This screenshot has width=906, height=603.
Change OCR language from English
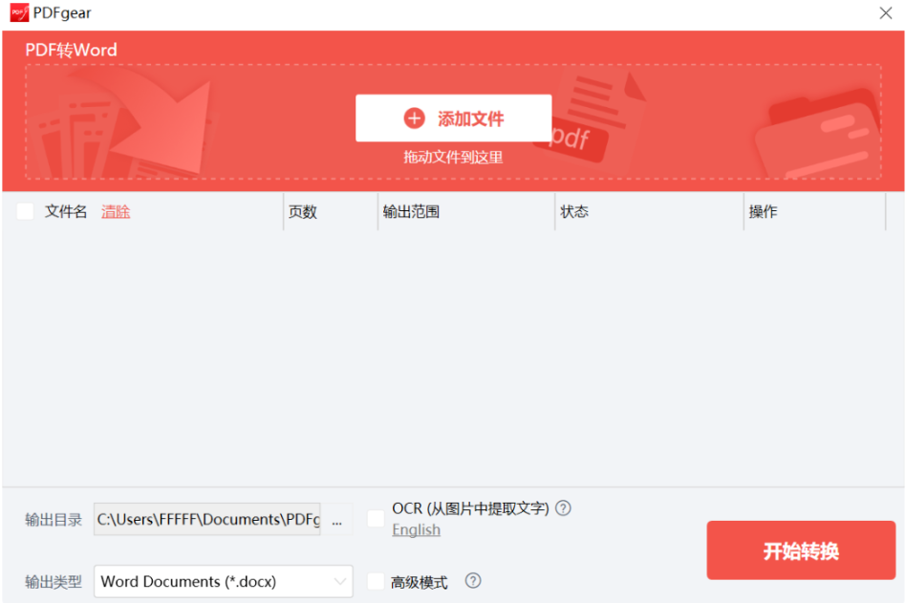point(416,529)
